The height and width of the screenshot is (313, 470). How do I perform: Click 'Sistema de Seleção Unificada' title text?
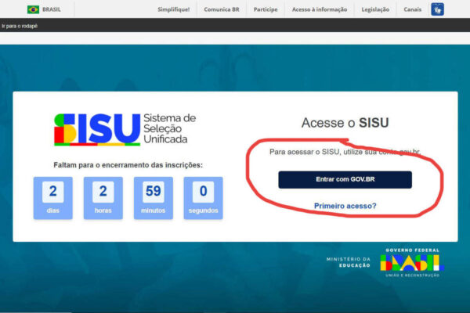click(169, 128)
